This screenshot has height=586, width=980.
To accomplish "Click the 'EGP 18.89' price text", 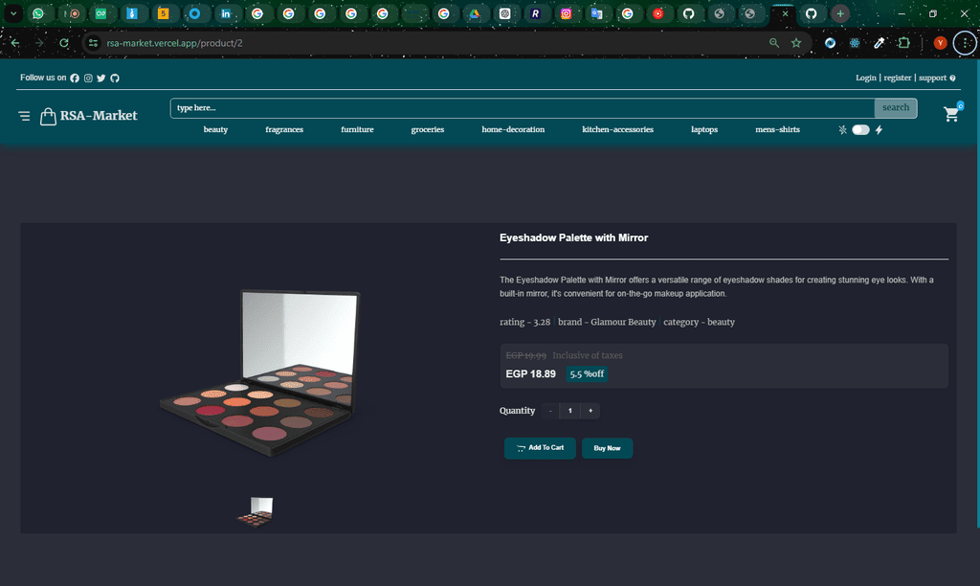I will (530, 374).
